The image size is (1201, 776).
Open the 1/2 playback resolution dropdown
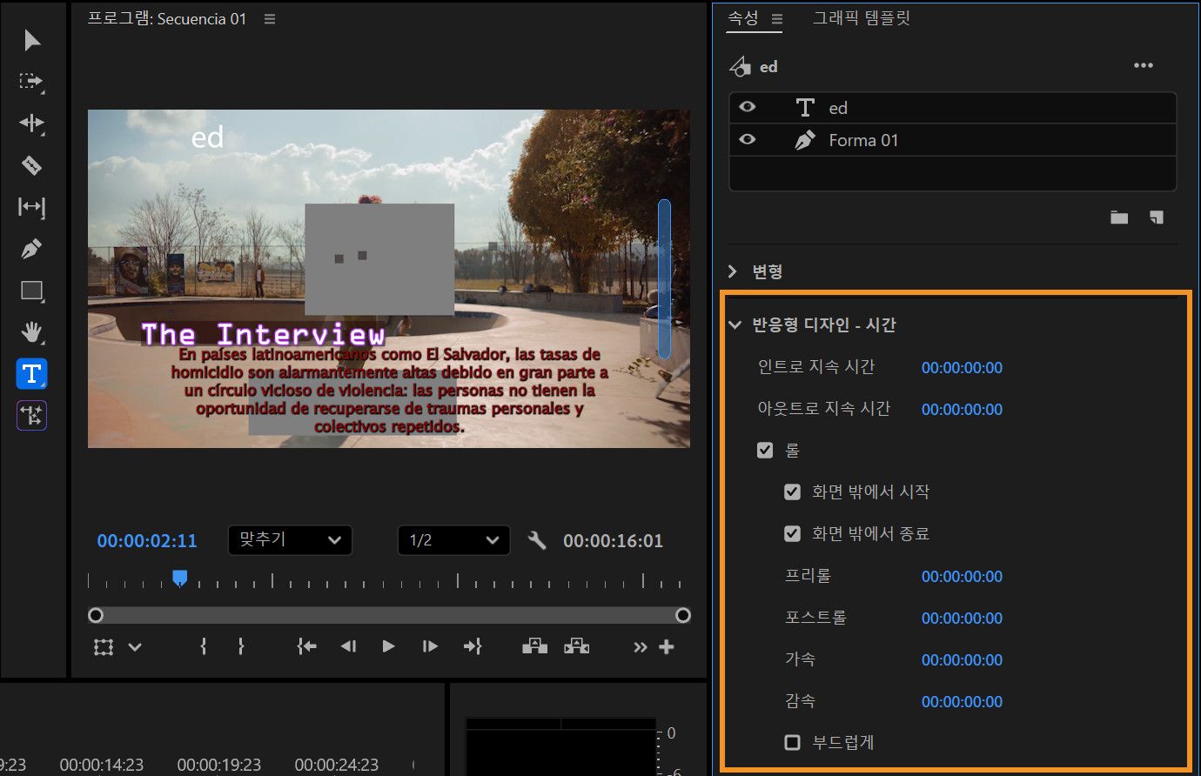[x=453, y=539]
